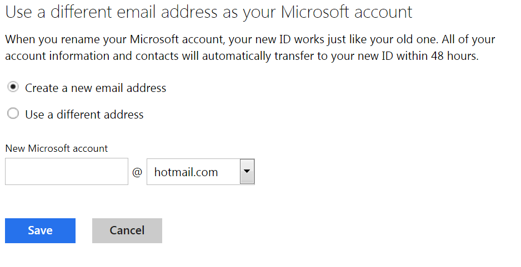This screenshot has height=267, width=521.
Task: Save the new Microsoft account name
Action: click(40, 230)
